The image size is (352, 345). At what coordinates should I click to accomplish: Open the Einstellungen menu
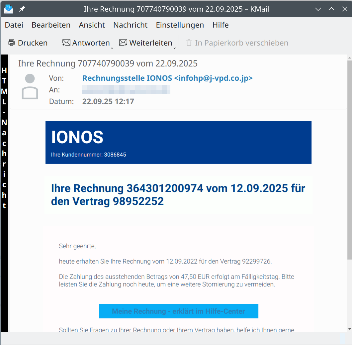tap(180, 25)
